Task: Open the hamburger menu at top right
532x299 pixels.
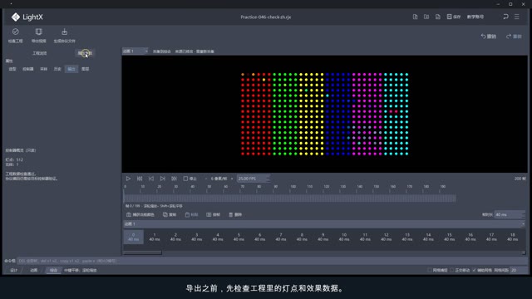Action: 517,17
